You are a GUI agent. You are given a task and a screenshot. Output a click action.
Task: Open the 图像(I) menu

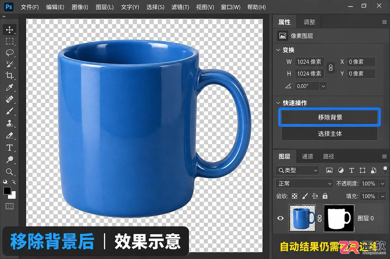pos(80,7)
